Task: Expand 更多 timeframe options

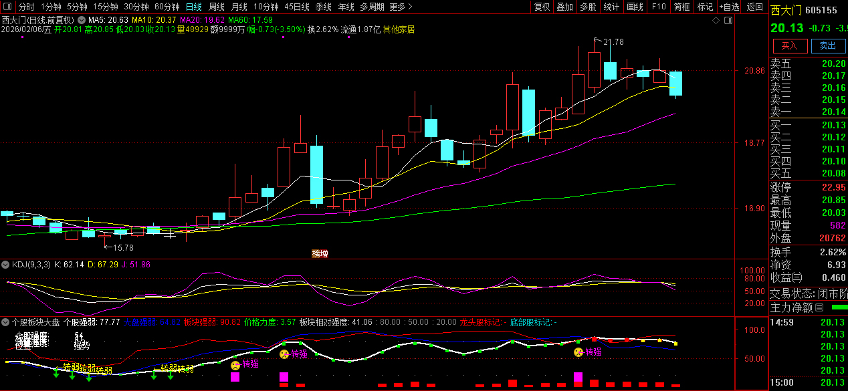Action: click(x=400, y=7)
